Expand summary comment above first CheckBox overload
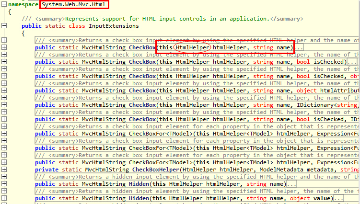360x204 pixels. (x=4, y=40)
